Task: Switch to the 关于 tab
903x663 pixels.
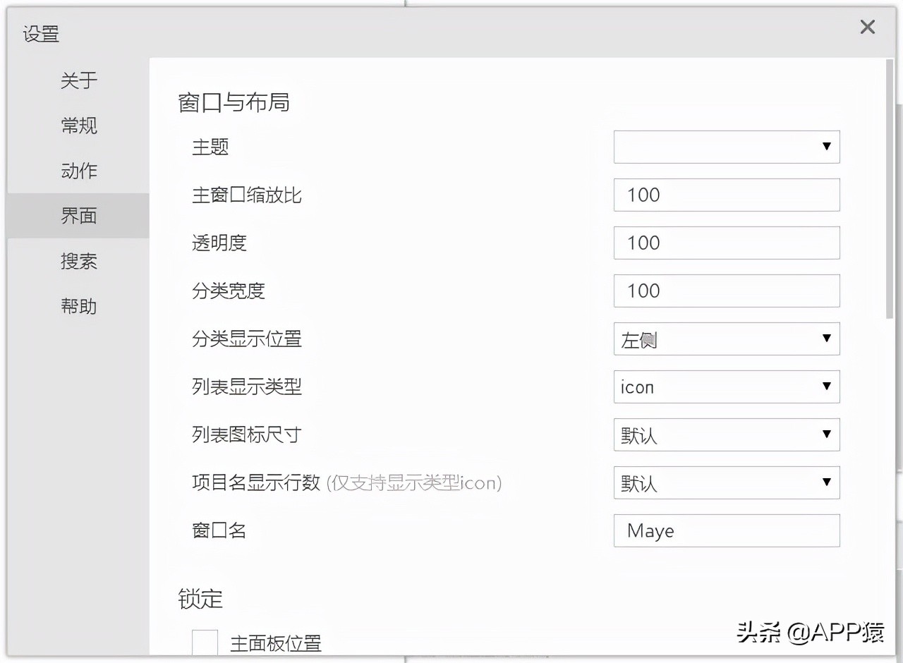Action: [x=78, y=81]
